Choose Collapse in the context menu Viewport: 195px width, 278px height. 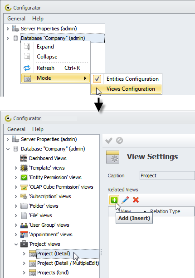[x=47, y=57]
